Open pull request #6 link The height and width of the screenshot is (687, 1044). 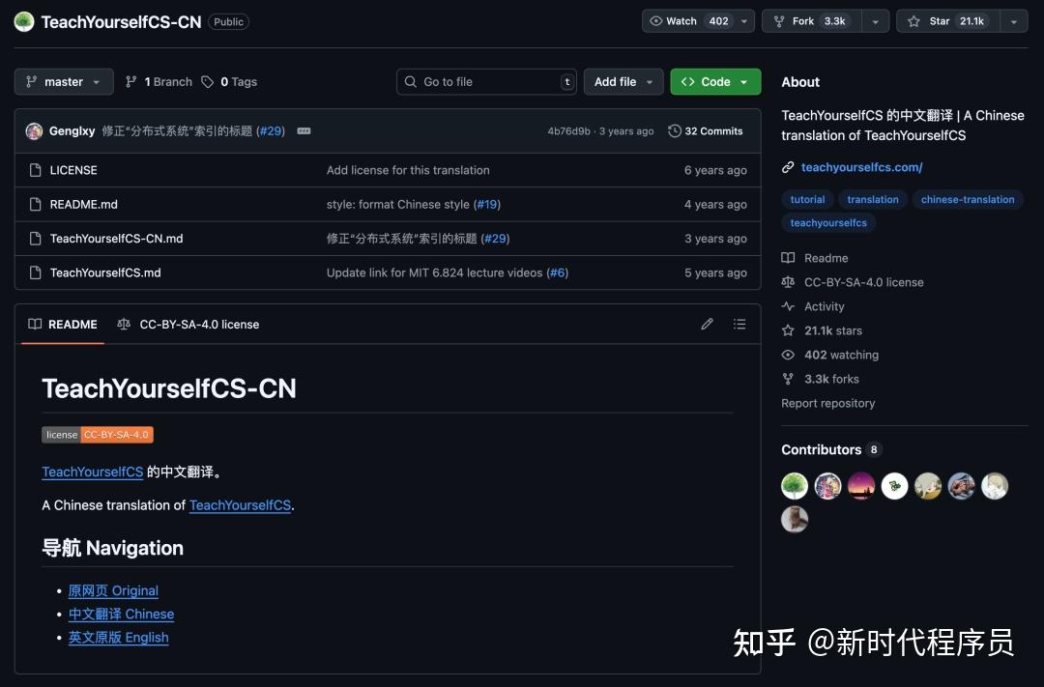[x=558, y=272]
